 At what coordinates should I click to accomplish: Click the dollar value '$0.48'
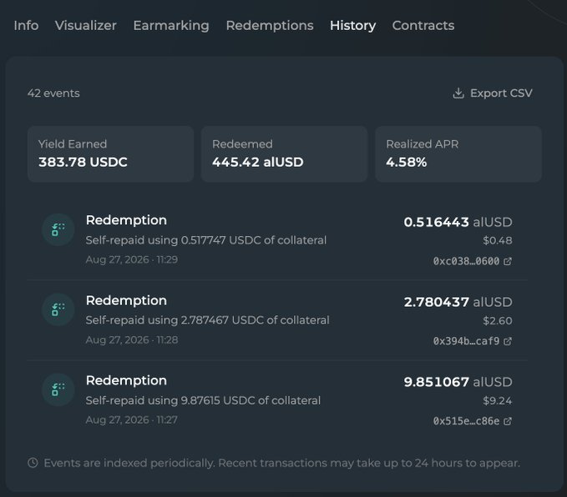click(x=498, y=240)
